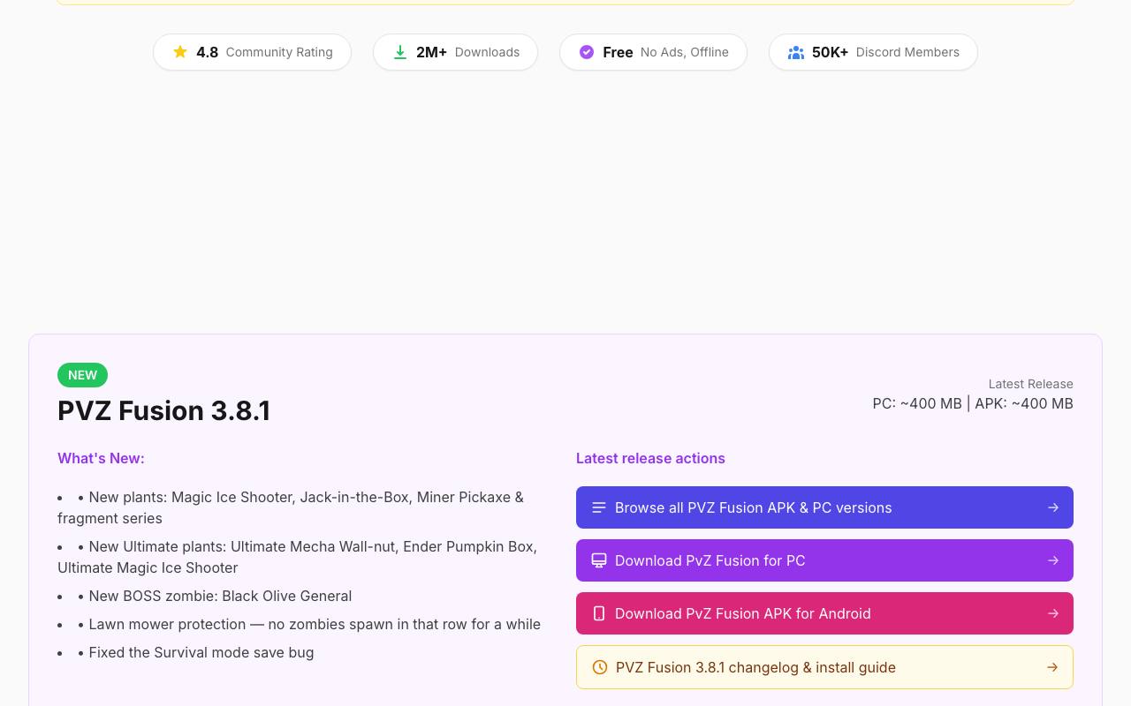Click the PC: ~400 MB | APK: ~400 MB text
The width and height of the screenshot is (1131, 706).
tap(973, 403)
